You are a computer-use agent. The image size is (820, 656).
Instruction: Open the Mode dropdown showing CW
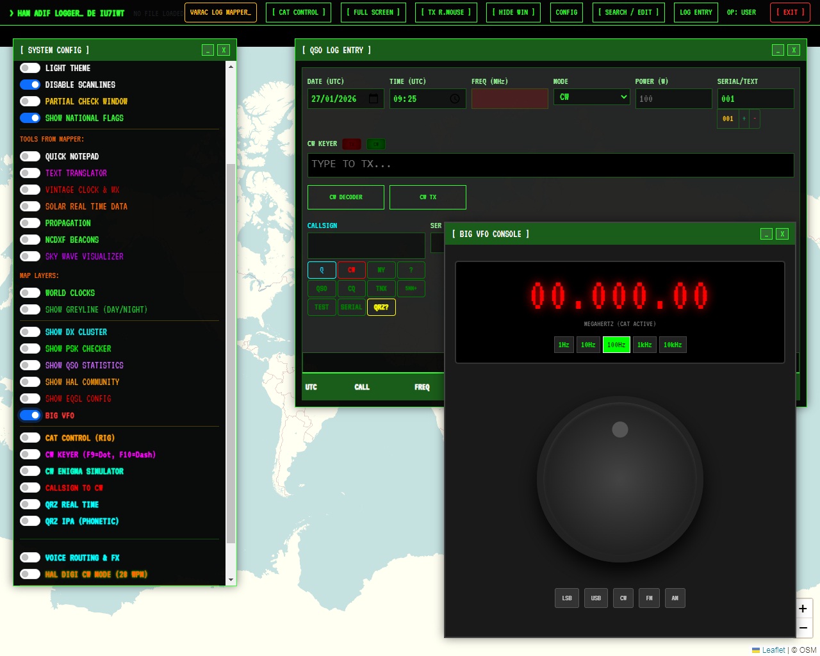point(591,97)
